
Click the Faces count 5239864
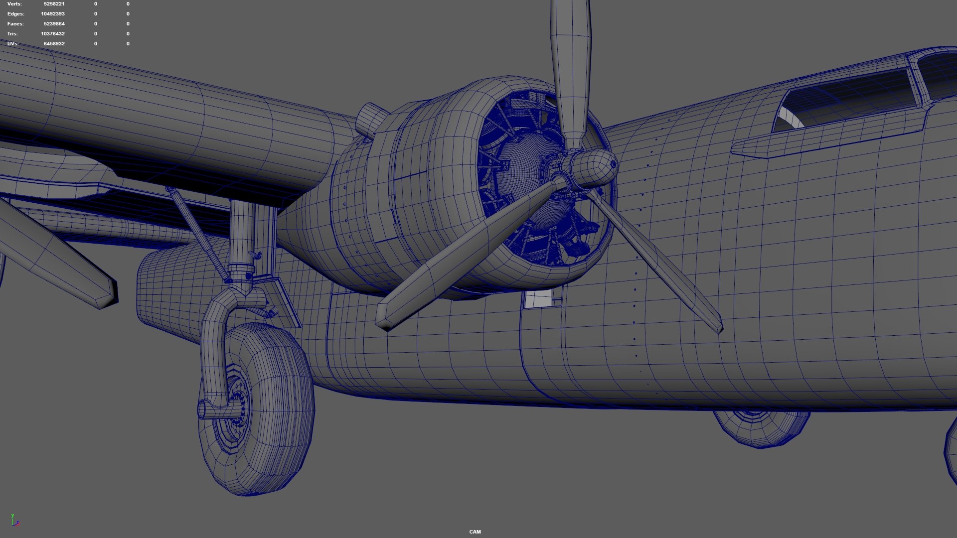click(x=54, y=24)
